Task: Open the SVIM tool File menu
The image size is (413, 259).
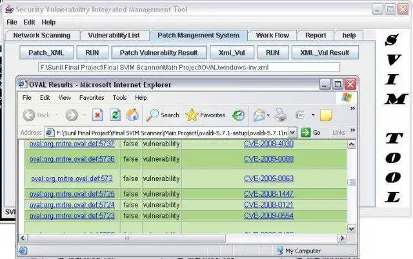Action: (x=12, y=22)
